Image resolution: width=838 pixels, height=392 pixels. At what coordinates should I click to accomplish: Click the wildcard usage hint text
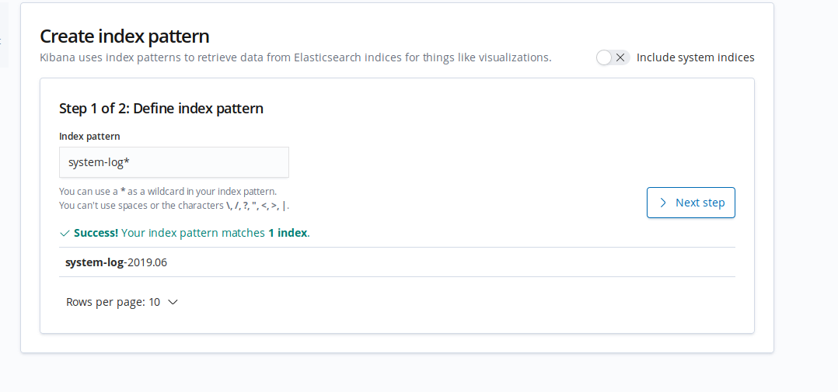click(x=168, y=191)
